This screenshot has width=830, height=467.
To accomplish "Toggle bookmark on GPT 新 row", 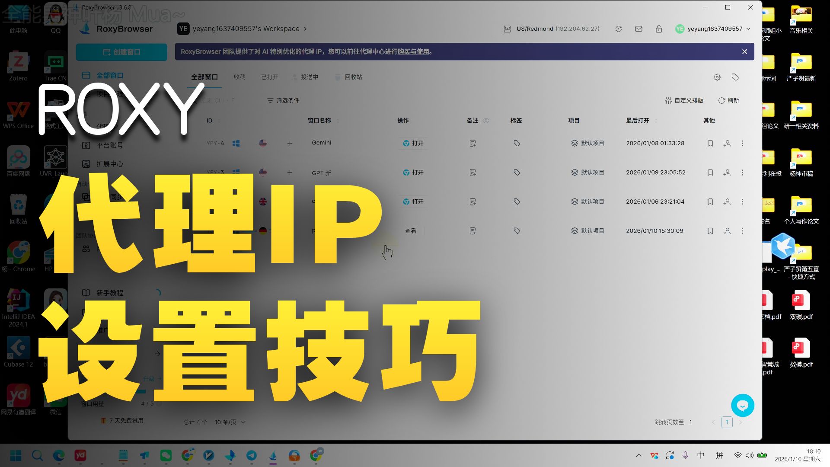I will 710,173.
